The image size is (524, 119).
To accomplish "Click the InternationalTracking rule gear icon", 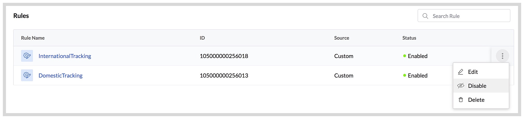I will [27, 56].
